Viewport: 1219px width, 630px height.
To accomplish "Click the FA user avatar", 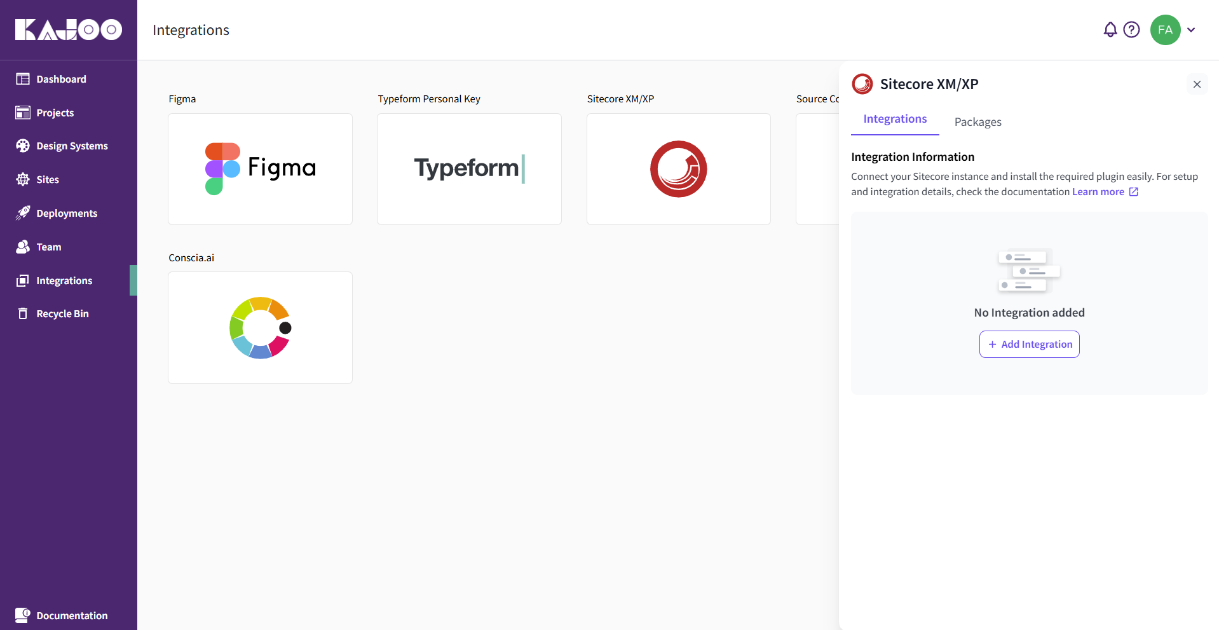I will (x=1166, y=30).
